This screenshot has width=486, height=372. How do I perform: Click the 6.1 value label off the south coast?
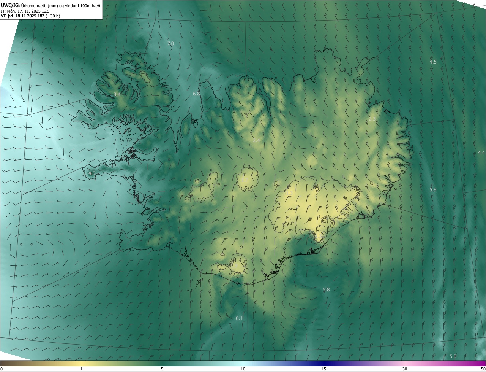click(x=239, y=318)
